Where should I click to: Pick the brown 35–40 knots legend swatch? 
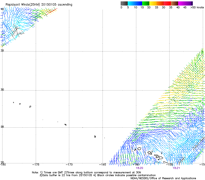(175, 3)
